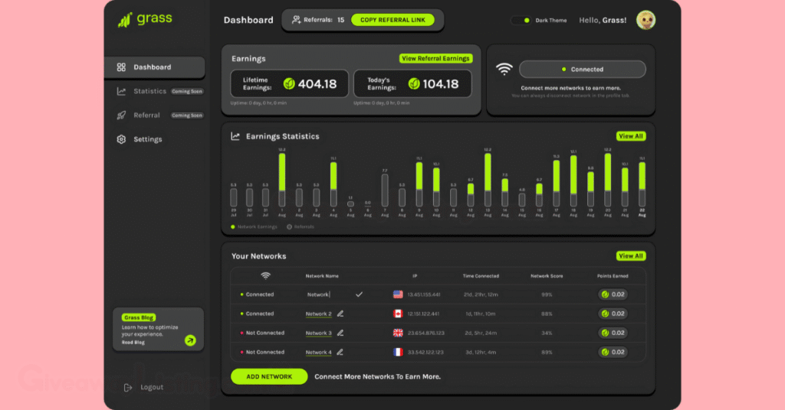Image resolution: width=785 pixels, height=410 pixels.
Task: Edit Network 2 with pencil icon
Action: pos(340,314)
